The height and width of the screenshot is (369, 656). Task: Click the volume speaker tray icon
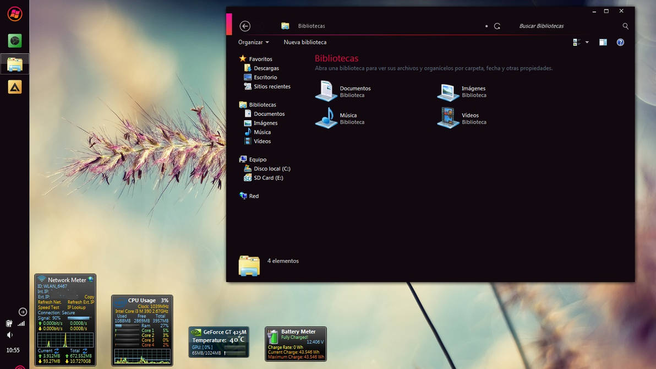[9, 335]
